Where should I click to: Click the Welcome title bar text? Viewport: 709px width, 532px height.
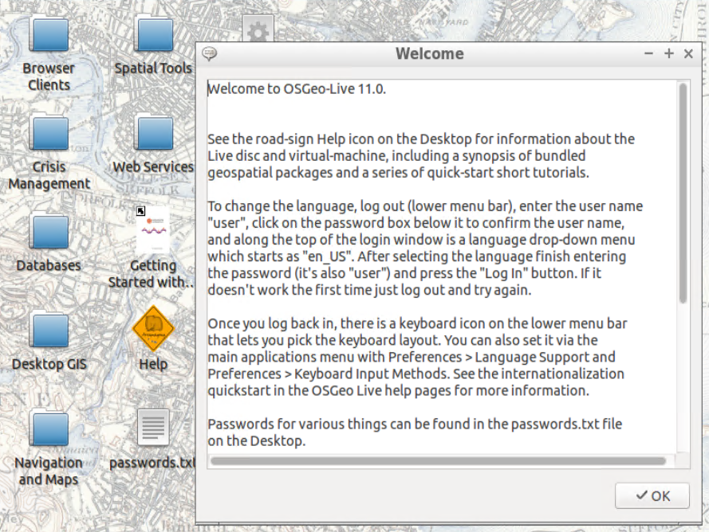(430, 53)
